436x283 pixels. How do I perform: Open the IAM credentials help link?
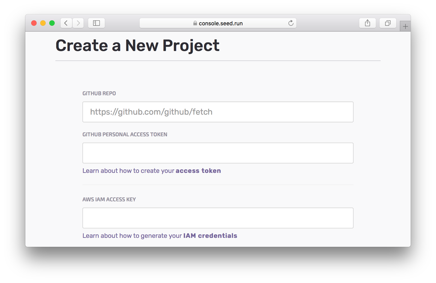pos(210,236)
